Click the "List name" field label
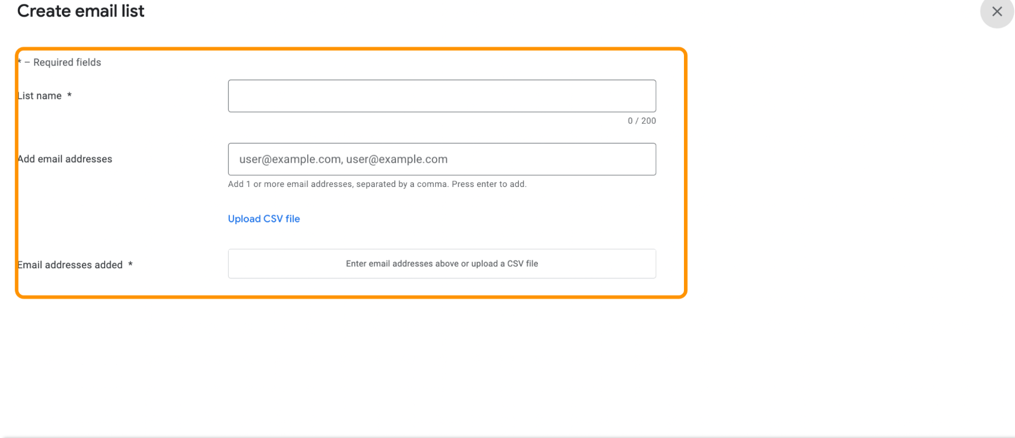This screenshot has width=1015, height=438. [40, 96]
